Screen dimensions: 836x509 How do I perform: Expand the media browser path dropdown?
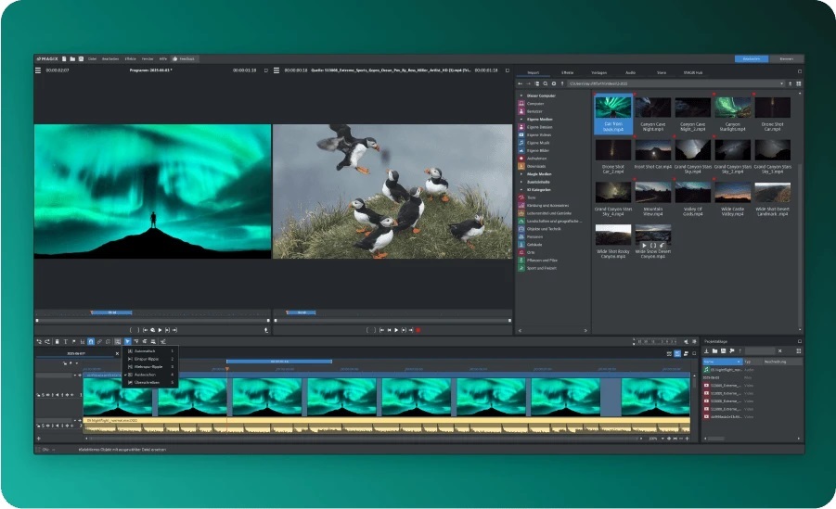[x=781, y=83]
